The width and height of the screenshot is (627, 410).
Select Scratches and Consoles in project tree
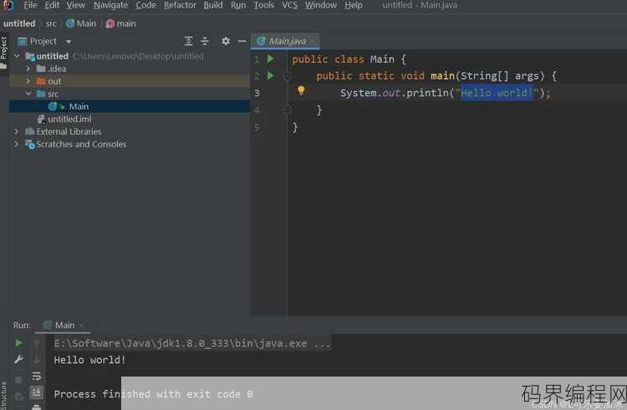pos(130,144)
